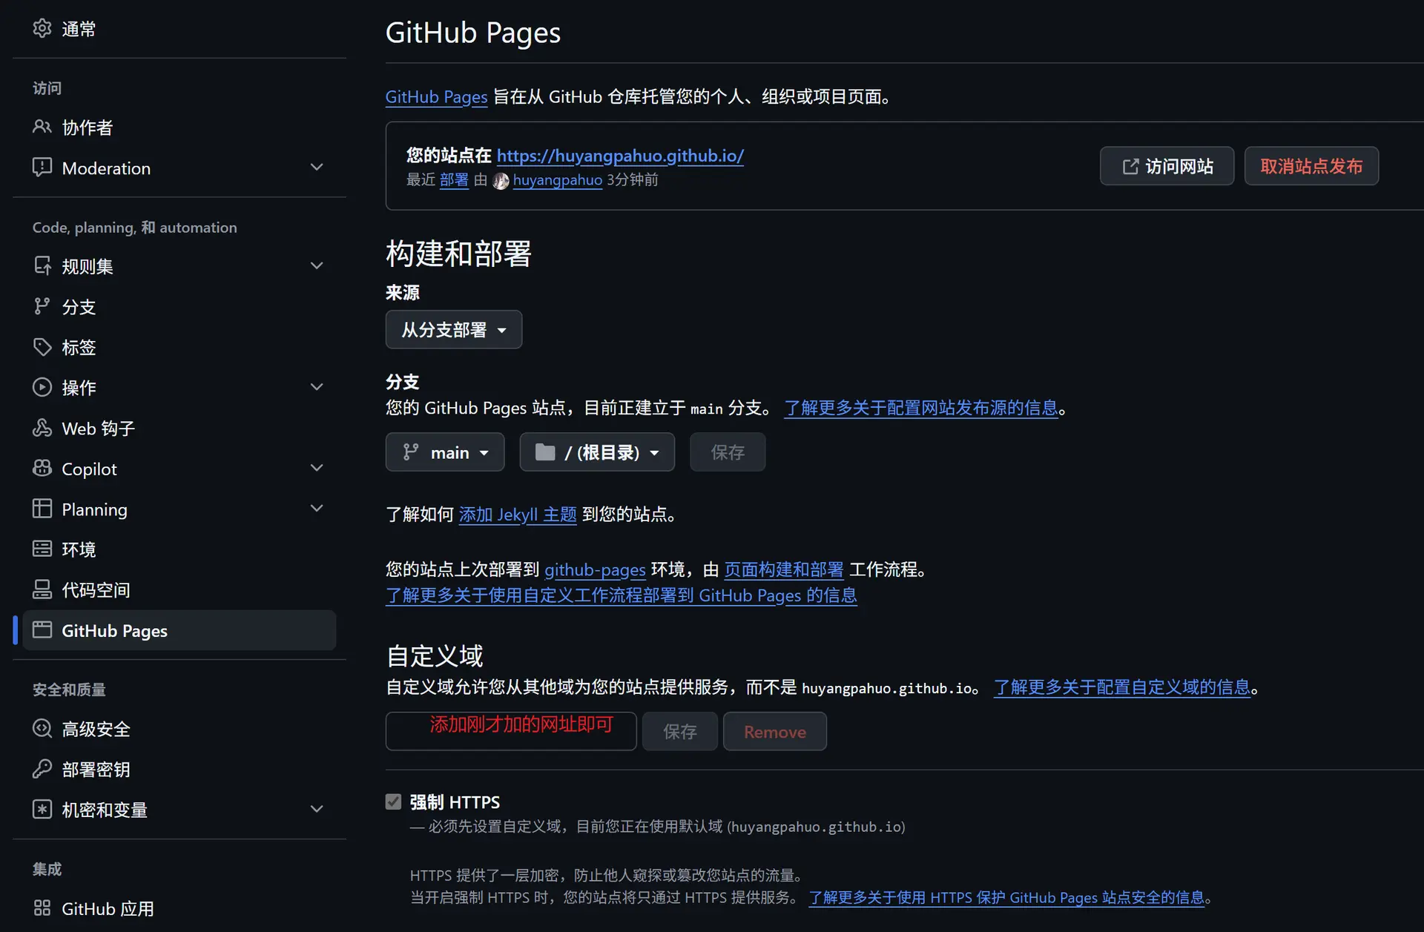Screen dimensions: 1424x932
Task: Click the server icon beside 环境
Action: click(x=42, y=549)
